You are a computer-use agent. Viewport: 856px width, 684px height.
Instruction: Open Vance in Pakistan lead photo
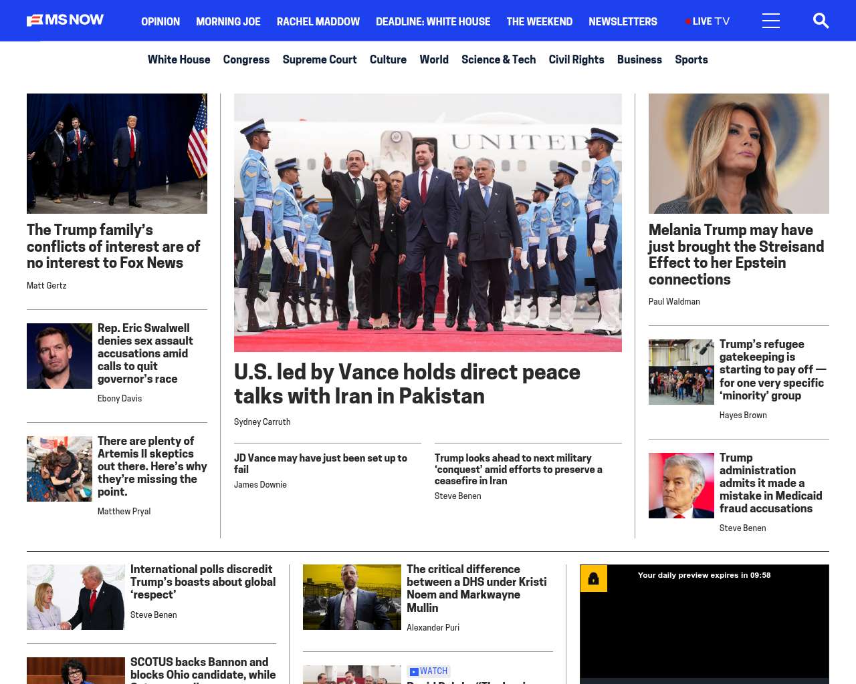pos(428,222)
